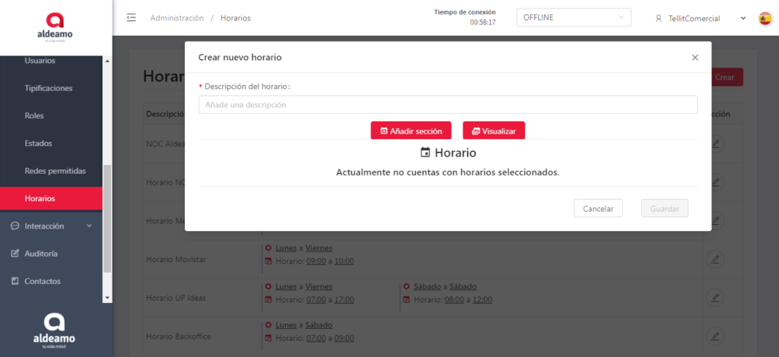Click the user profile icon beside TellitComercial
779x357 pixels.
[x=658, y=18]
